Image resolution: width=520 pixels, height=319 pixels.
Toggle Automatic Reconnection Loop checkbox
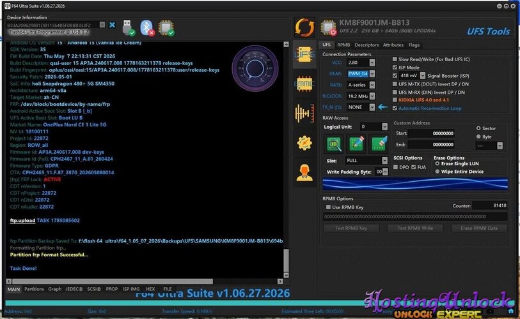(x=395, y=108)
